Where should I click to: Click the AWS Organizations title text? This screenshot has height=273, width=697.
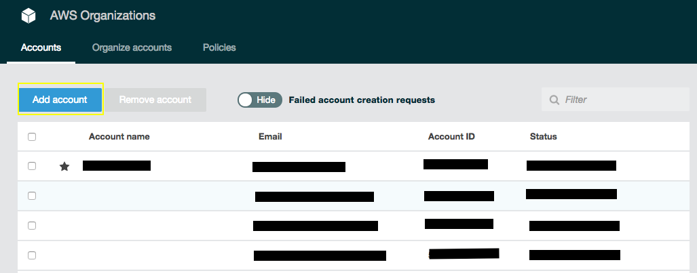click(x=102, y=16)
